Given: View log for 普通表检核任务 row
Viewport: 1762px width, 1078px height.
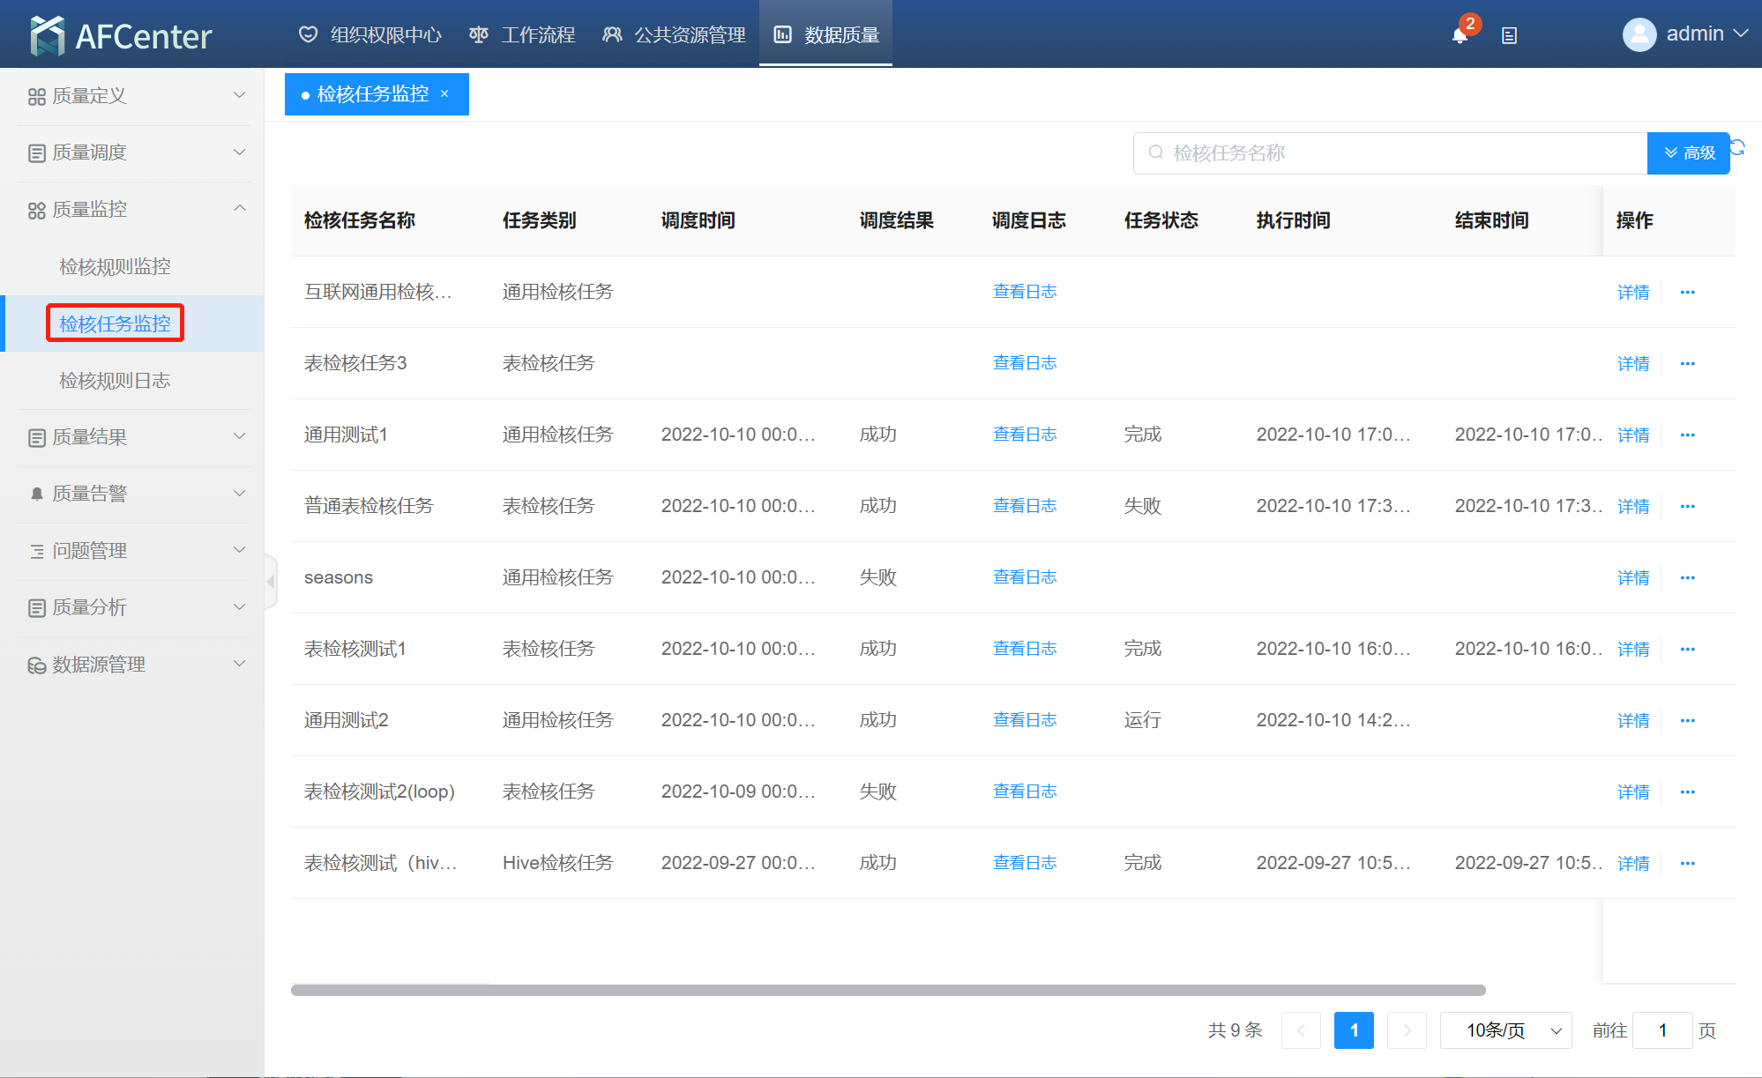Looking at the screenshot, I should pos(1024,506).
